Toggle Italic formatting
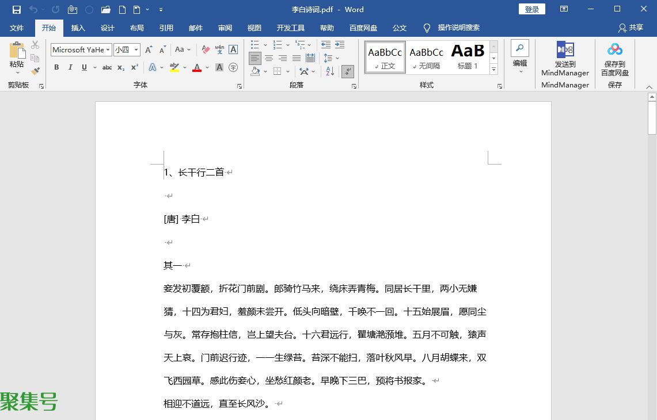 [70, 67]
